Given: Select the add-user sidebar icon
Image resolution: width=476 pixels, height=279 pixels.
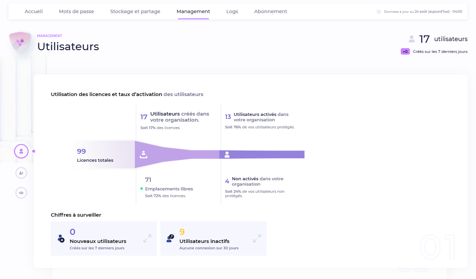Looking at the screenshot, I should point(21,173).
